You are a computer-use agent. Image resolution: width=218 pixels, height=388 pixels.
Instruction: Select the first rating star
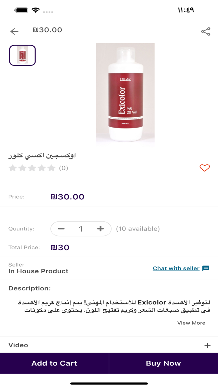(13, 167)
